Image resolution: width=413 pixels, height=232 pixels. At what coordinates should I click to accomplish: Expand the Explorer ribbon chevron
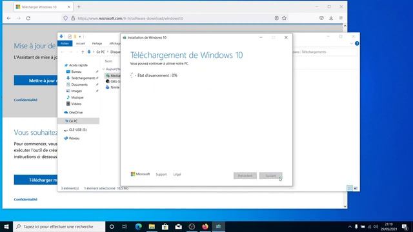coord(351,43)
